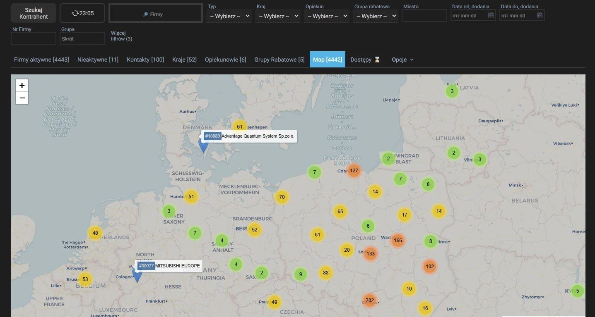Open the Kraj dropdown
The image size is (595, 317).
[x=278, y=16]
